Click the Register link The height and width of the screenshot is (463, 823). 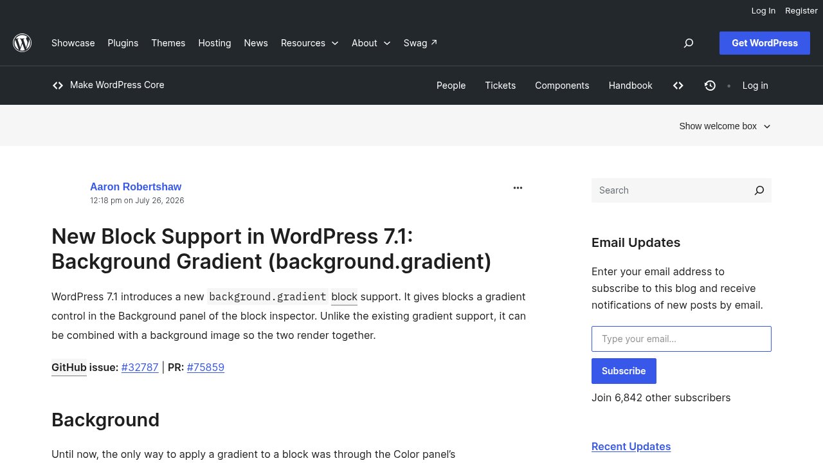801,10
